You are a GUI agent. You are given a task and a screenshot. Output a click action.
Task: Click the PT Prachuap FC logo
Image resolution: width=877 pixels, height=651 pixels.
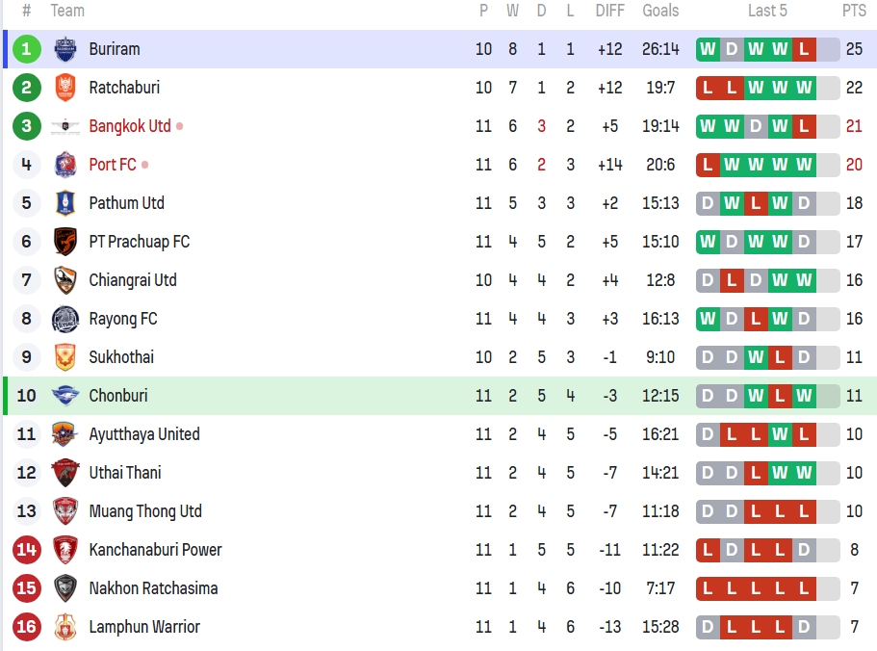(65, 242)
